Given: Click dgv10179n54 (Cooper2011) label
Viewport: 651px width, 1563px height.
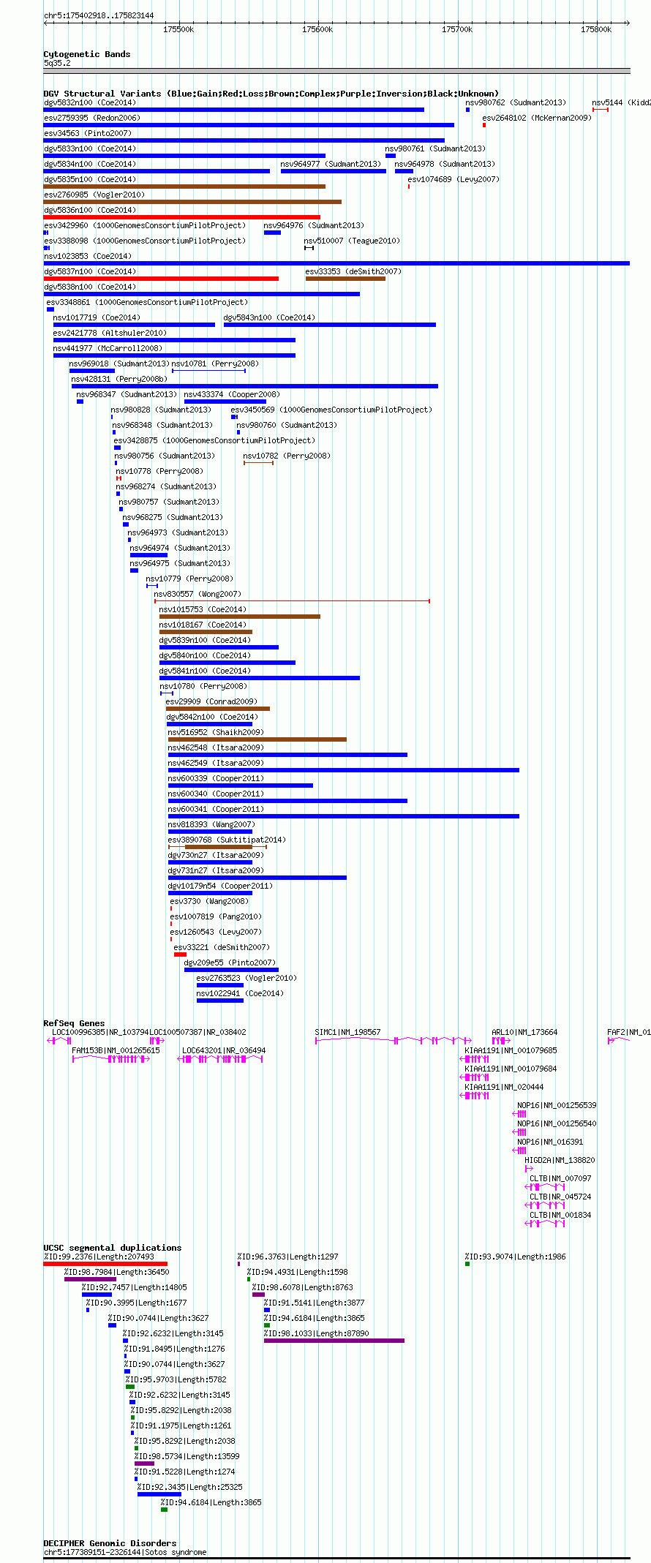Looking at the screenshot, I should tap(220, 886).
